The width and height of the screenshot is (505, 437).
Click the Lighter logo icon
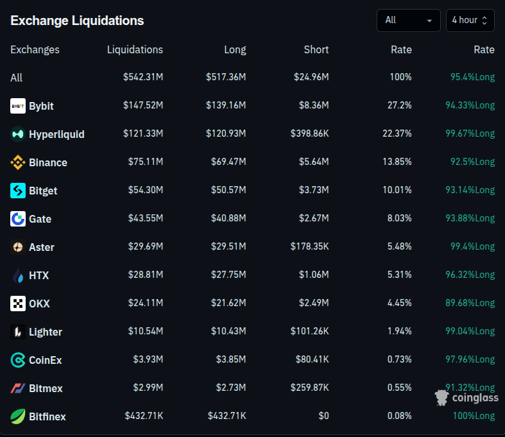pyautogui.click(x=18, y=332)
